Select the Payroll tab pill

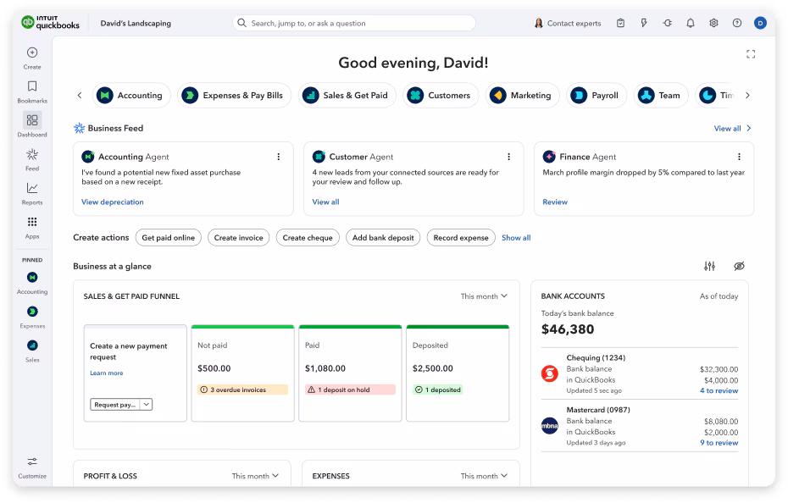[597, 96]
